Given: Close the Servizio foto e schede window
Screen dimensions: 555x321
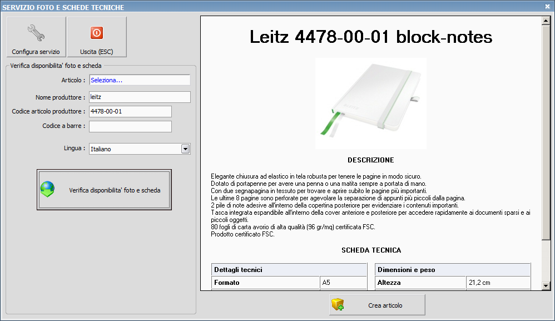Looking at the screenshot, I should [547, 6].
